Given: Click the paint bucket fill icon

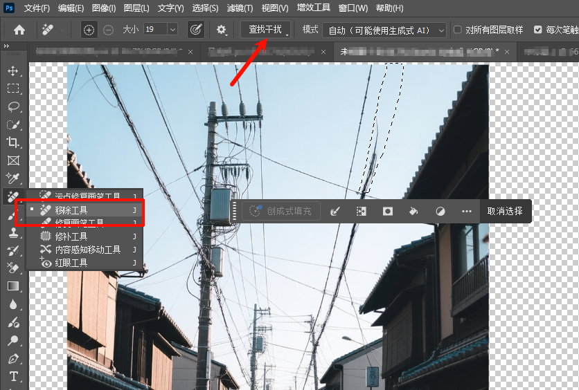Looking at the screenshot, I should tap(413, 211).
